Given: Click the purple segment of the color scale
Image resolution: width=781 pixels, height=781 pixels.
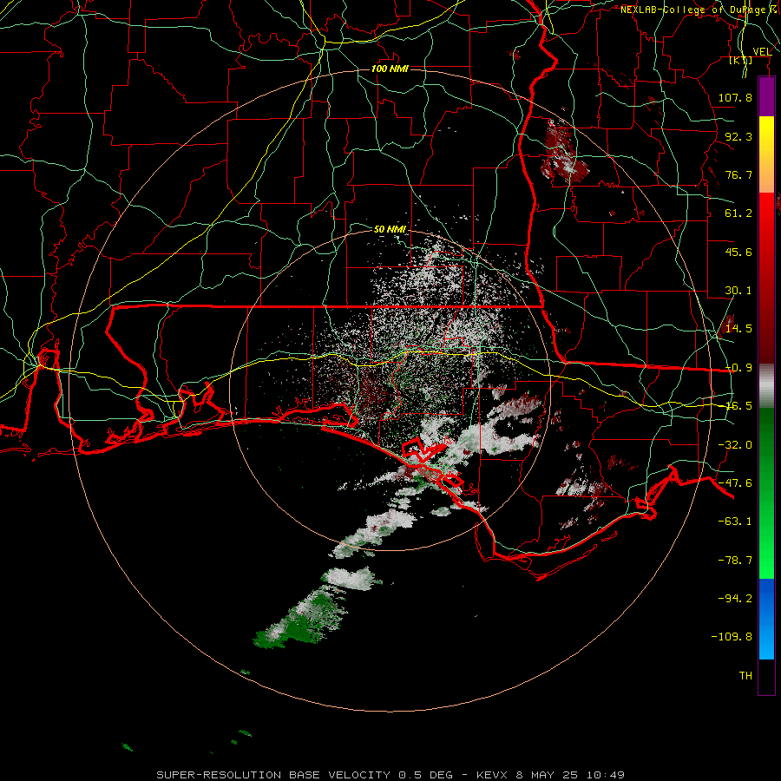Looking at the screenshot, I should [x=766, y=97].
